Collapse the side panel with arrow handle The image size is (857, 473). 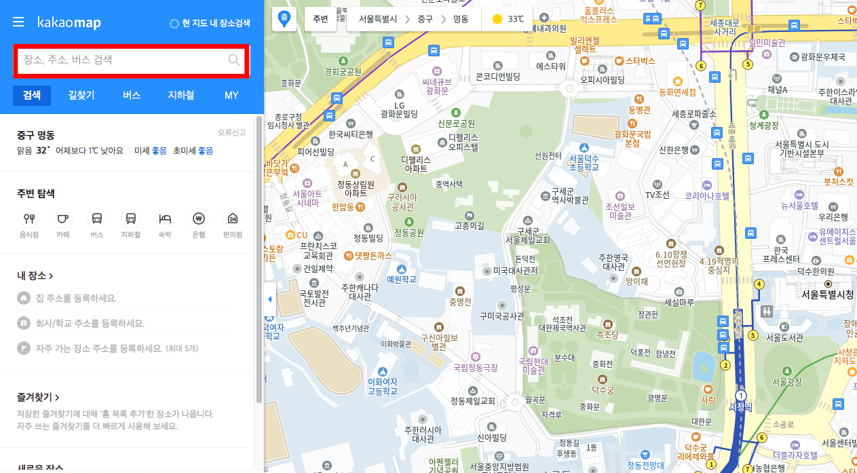(x=270, y=299)
